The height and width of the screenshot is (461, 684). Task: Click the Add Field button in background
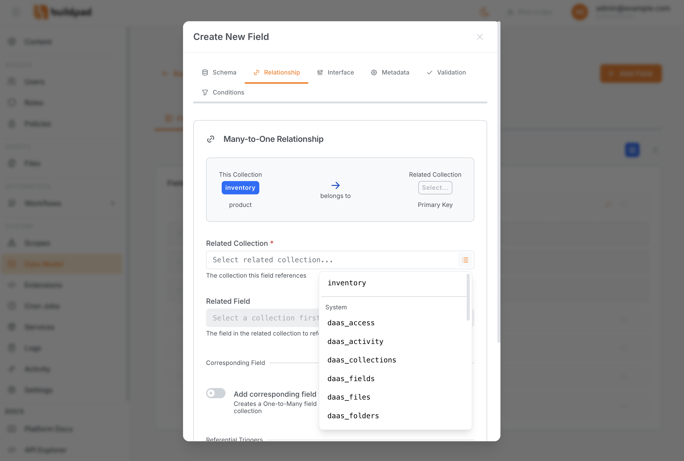[631, 73]
